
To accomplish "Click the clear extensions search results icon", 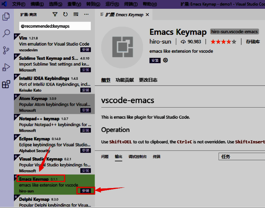I will click(x=76, y=15).
